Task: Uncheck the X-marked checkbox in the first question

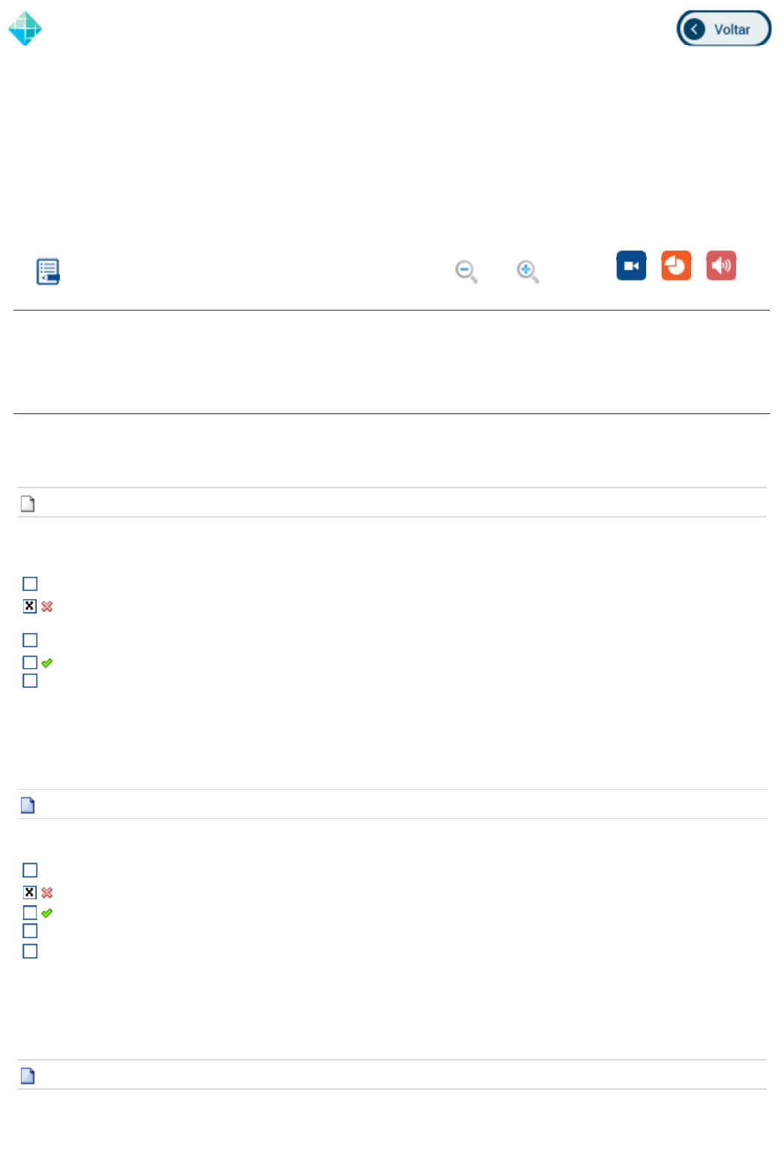Action: 30,606
